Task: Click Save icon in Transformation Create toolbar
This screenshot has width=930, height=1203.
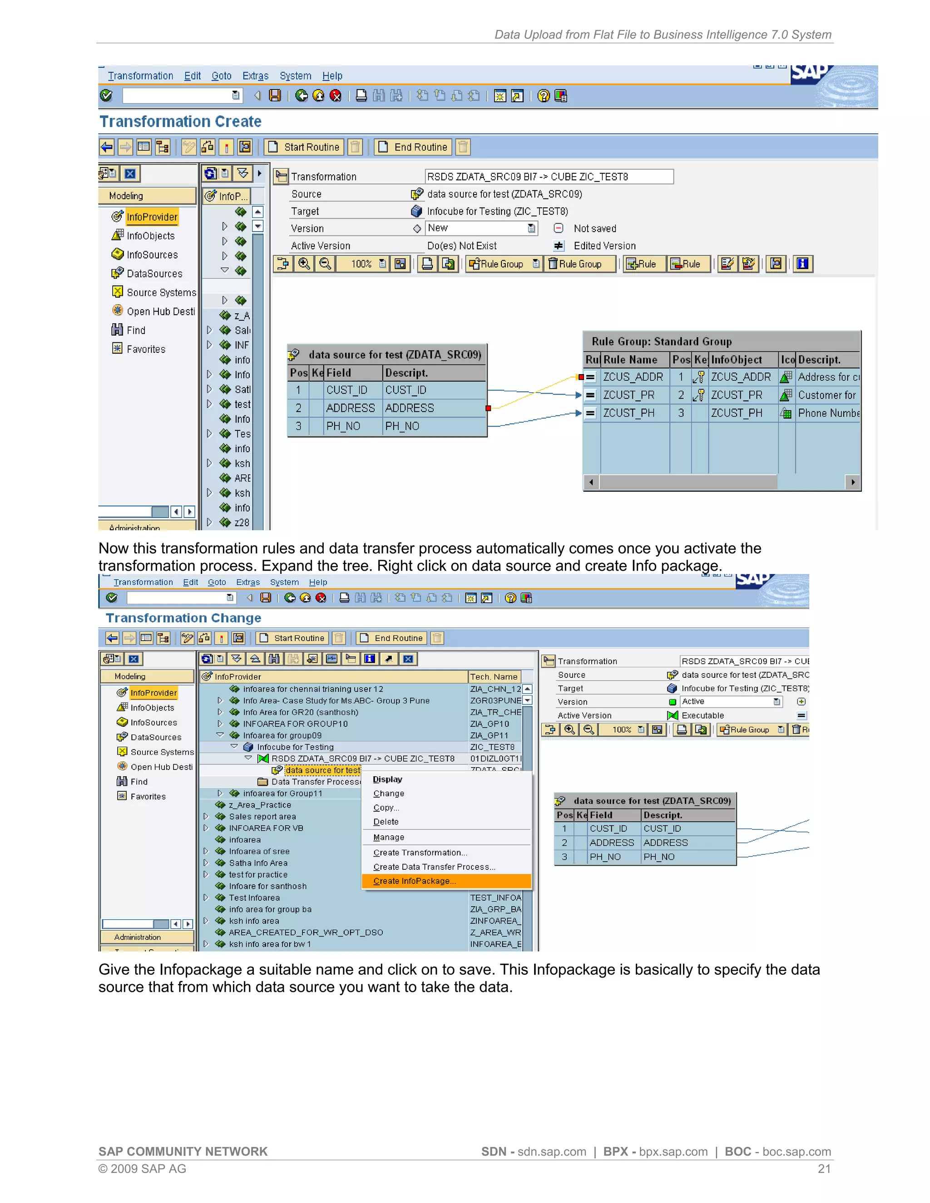Action: [274, 96]
